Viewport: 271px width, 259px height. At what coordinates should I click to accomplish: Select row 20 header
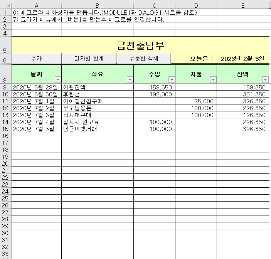point(5,163)
